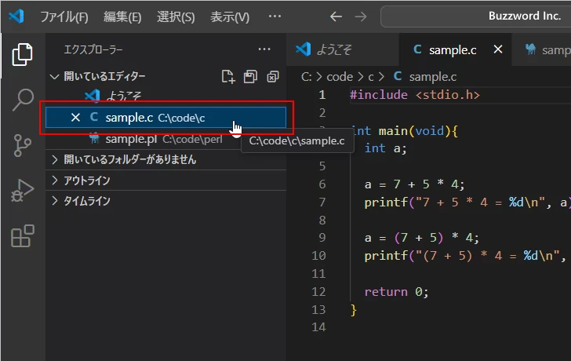The height and width of the screenshot is (361, 571).
Task: Open the Extensions view
Action: 23,236
